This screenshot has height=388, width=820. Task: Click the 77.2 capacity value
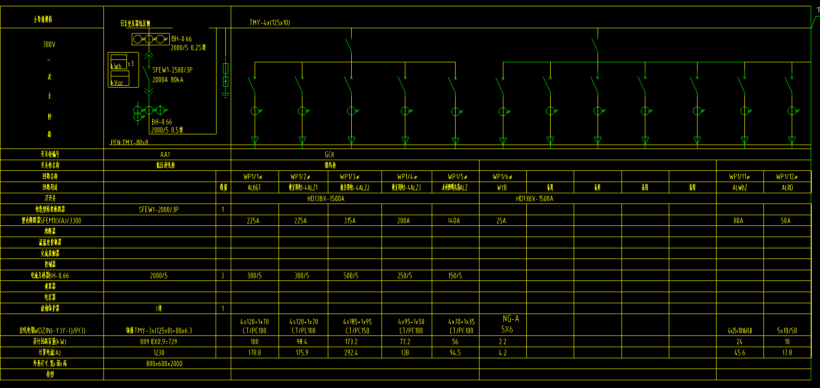tap(405, 342)
